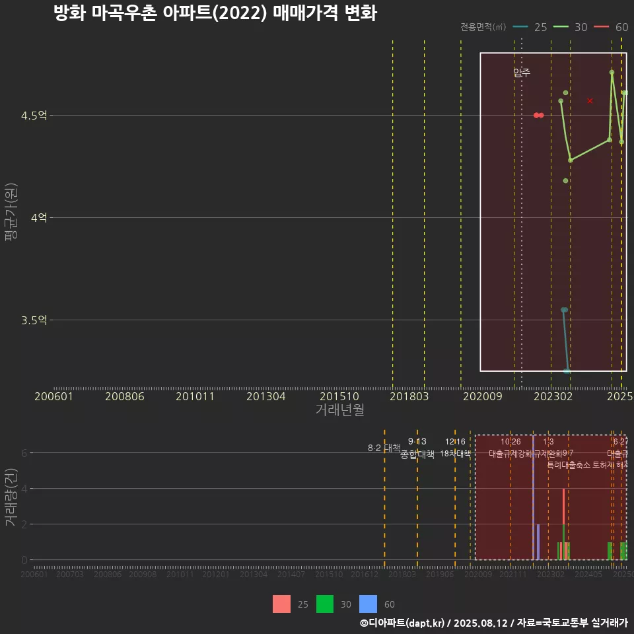Click the blue 60 swatch in bottom legend
The height and width of the screenshot is (634, 634).
tap(368, 604)
